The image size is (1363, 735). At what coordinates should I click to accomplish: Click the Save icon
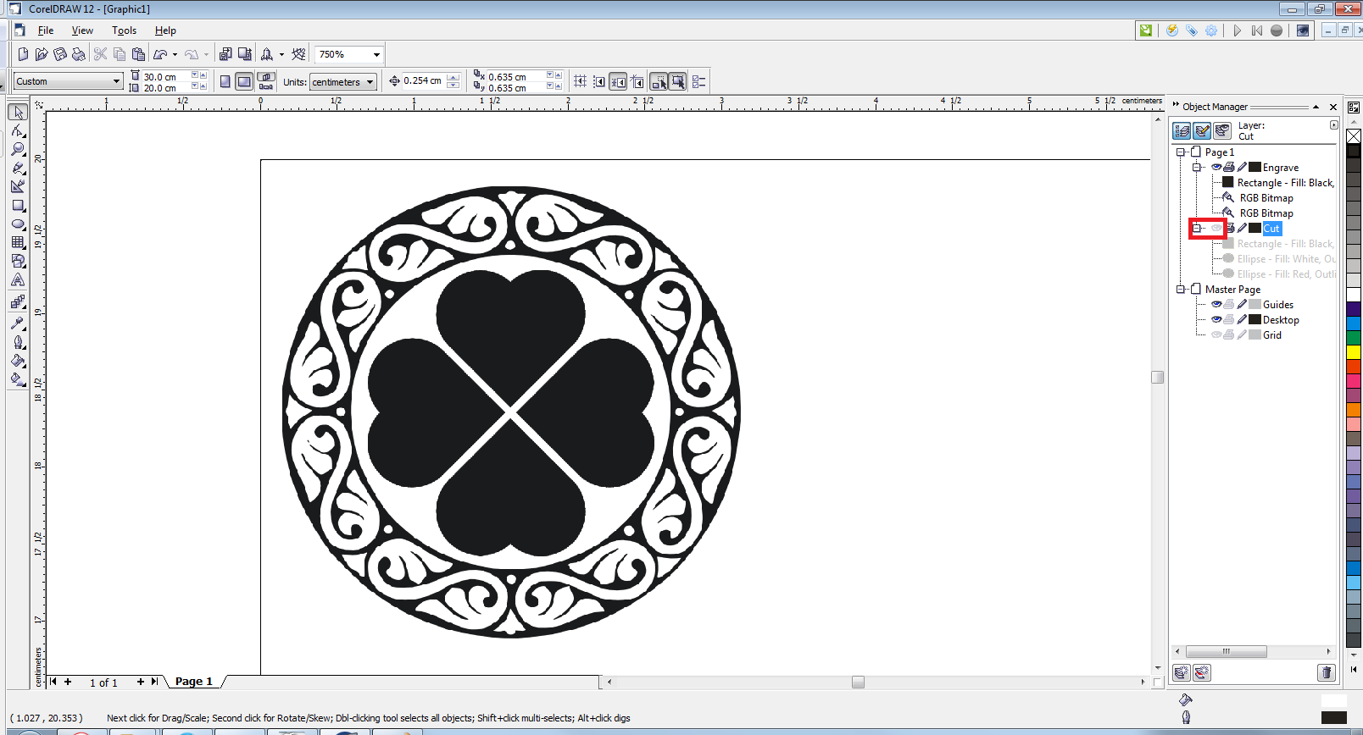[60, 54]
